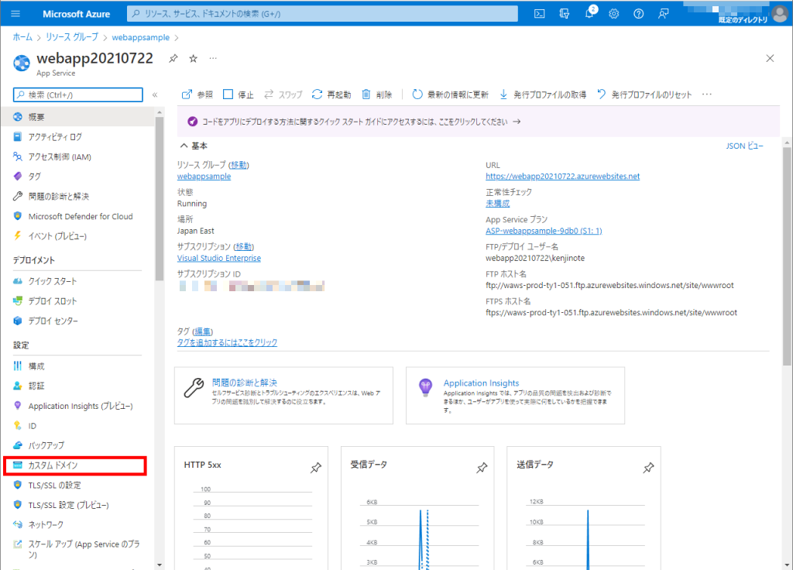Click 移動 next to サブスクリプション
Image resolution: width=793 pixels, height=570 pixels.
coord(243,247)
